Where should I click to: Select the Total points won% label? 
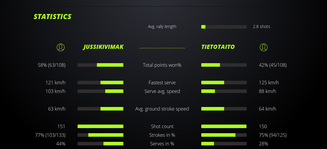pyautogui.click(x=162, y=65)
